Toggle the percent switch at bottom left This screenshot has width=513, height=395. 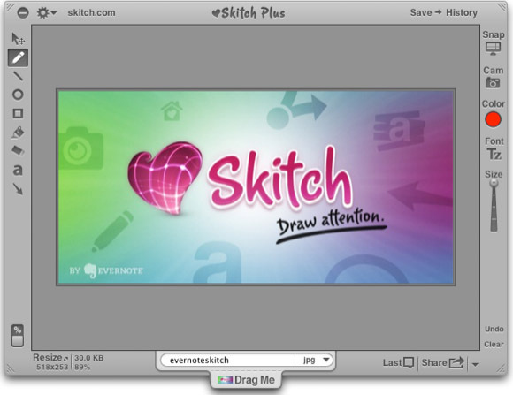18,336
